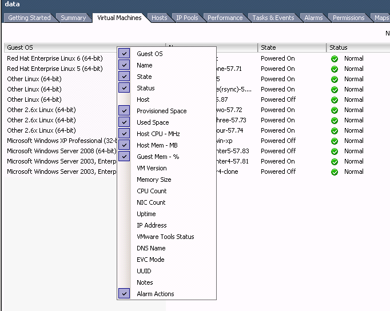Click green status icon for ne-57.71 row
The image size is (390, 311).
tap(335, 69)
